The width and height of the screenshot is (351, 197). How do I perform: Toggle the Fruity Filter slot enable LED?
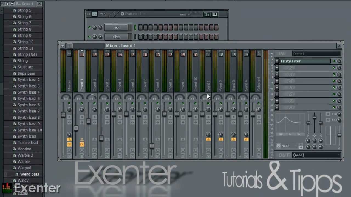point(334,61)
